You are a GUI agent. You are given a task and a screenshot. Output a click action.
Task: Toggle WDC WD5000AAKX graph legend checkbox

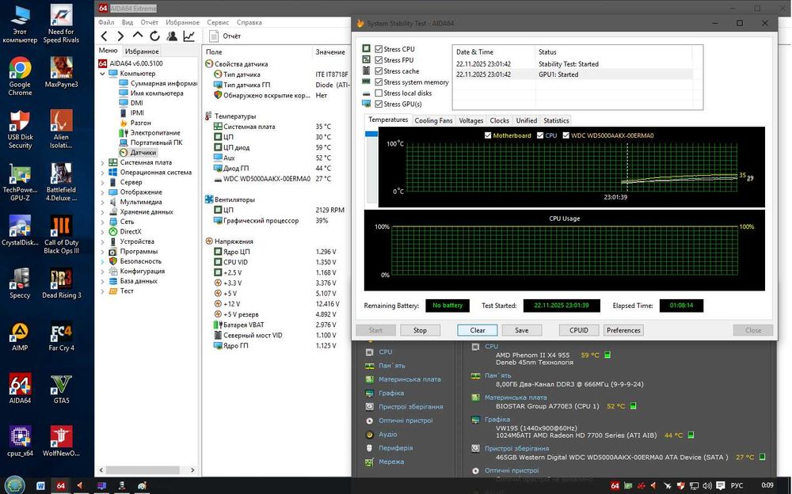566,135
